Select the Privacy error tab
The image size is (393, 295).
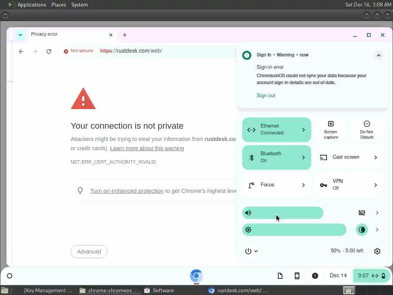[x=66, y=34]
